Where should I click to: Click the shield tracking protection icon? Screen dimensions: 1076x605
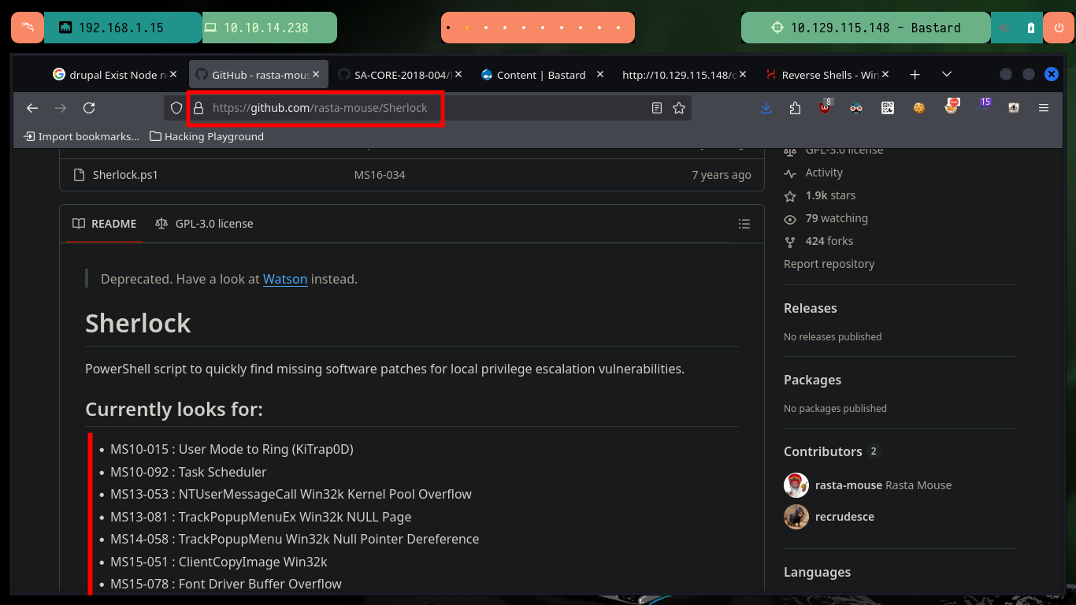[176, 108]
